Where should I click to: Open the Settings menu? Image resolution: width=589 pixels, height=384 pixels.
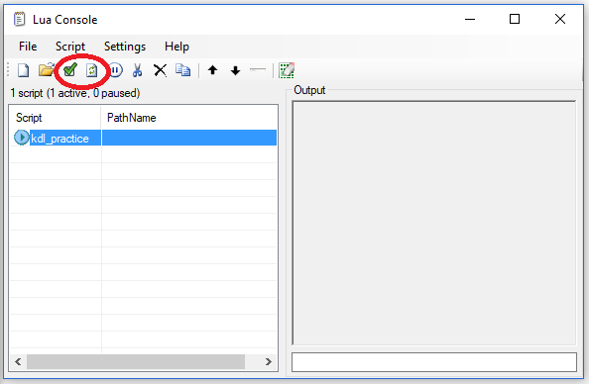(125, 47)
